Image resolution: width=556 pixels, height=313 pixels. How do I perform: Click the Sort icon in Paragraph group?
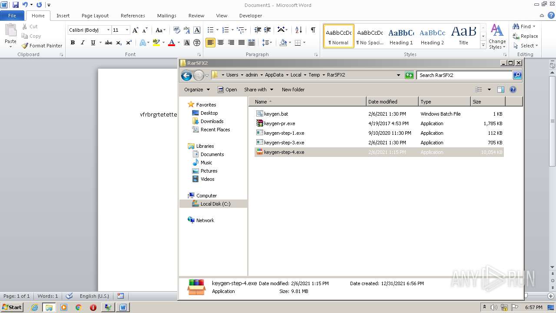point(298,30)
